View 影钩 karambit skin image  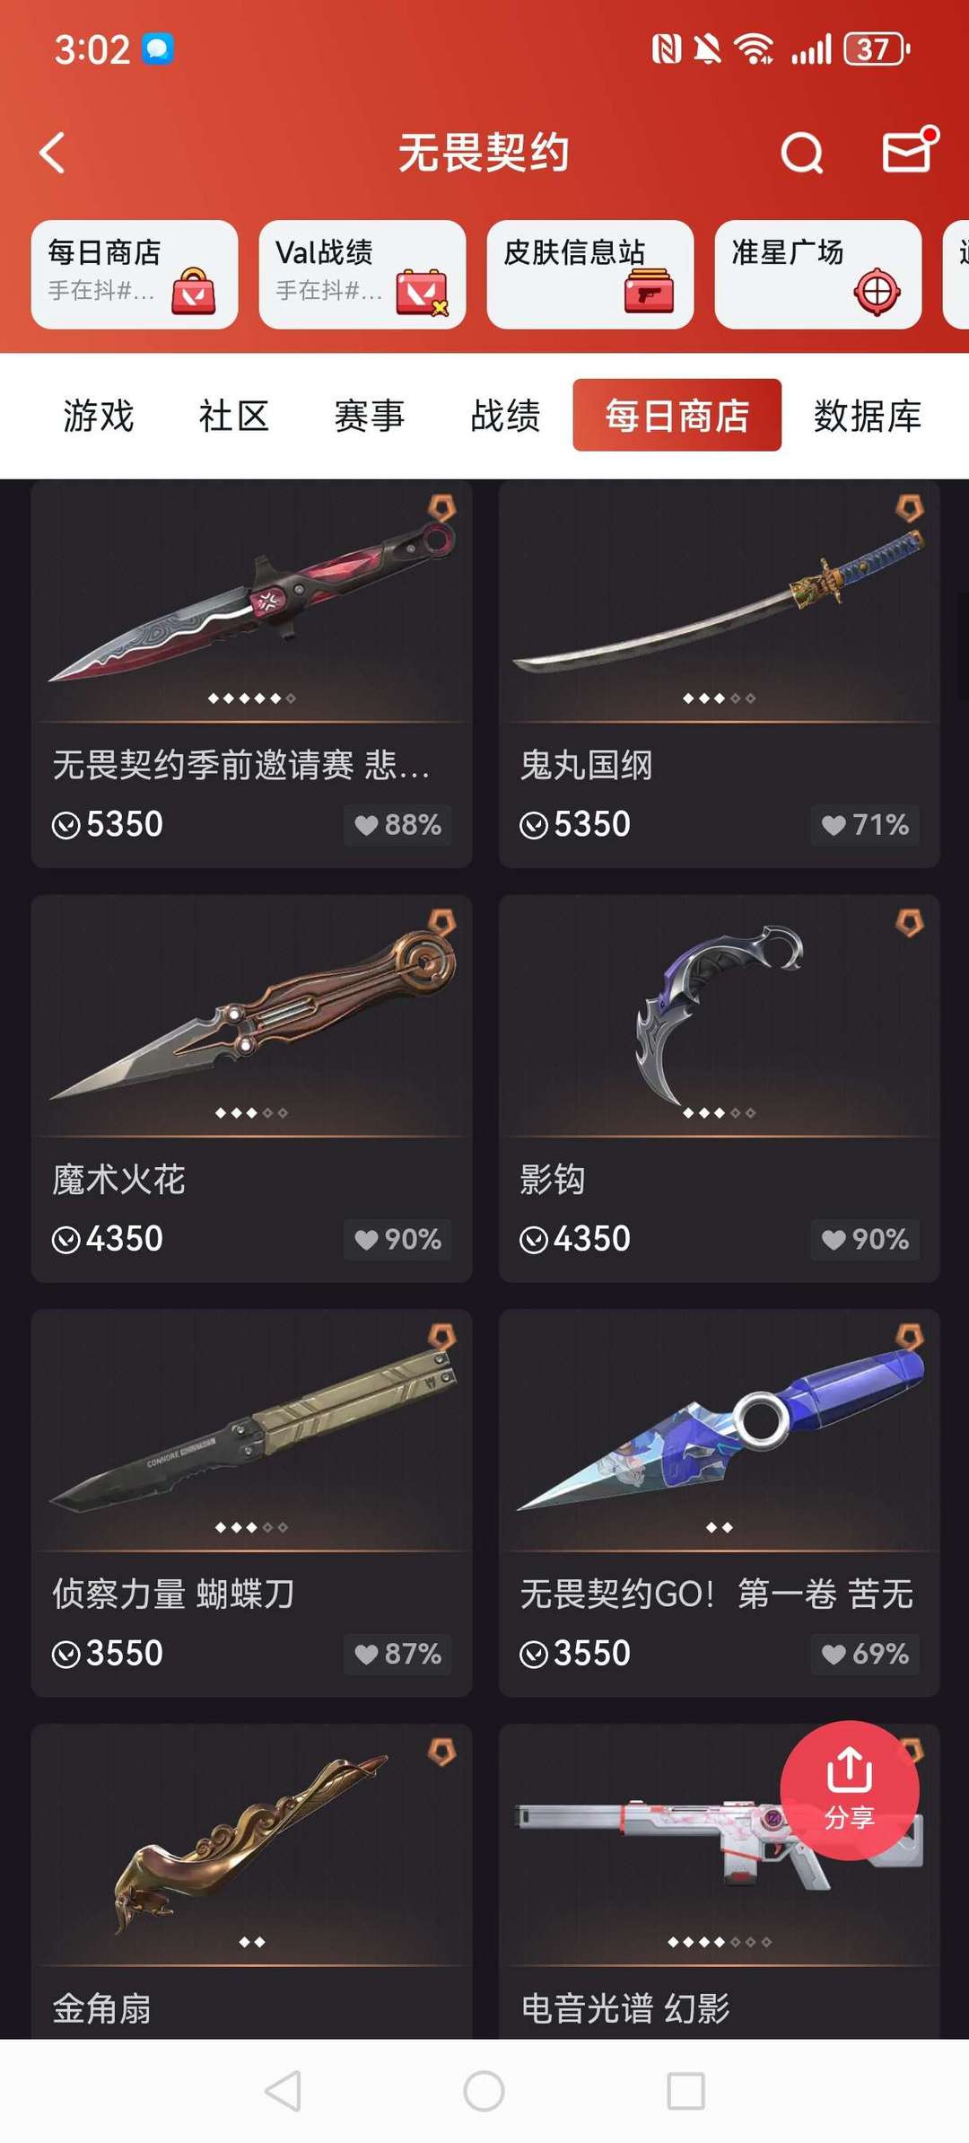pyautogui.click(x=720, y=1016)
